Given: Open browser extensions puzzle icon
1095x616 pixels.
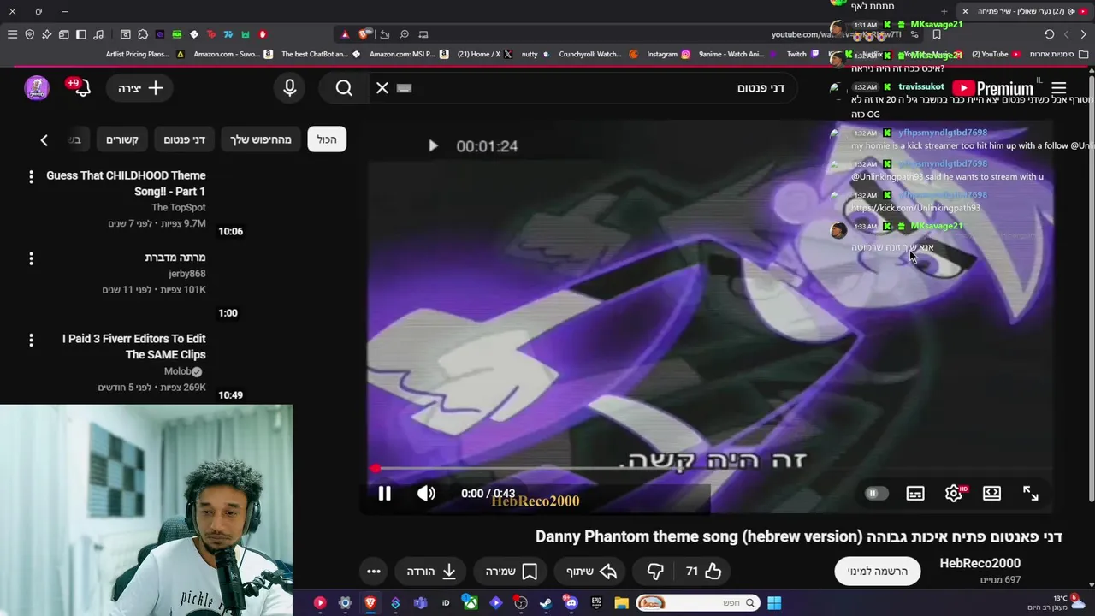Looking at the screenshot, I should coord(143,34).
